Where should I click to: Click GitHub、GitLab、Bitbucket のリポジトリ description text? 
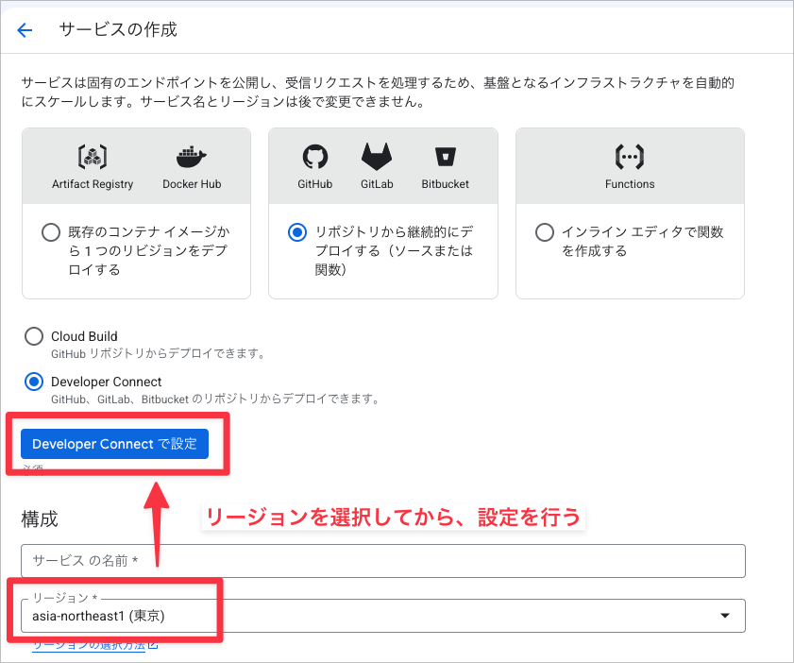pos(216,399)
